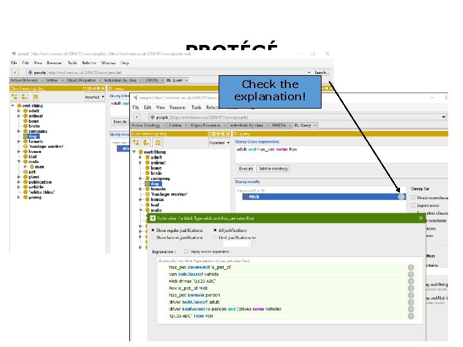Click delete class icon in front window
The height and width of the screenshot is (347, 463).
(x=158, y=143)
